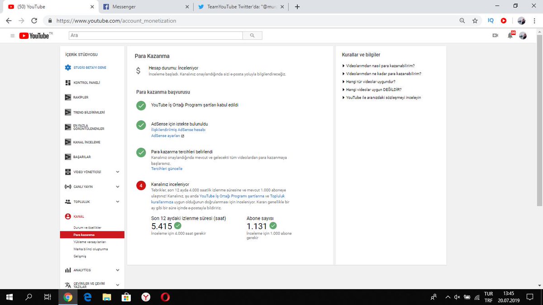The height and width of the screenshot is (305, 543).
Task: Expand the Topluluk section chevron
Action: pyautogui.click(x=118, y=202)
